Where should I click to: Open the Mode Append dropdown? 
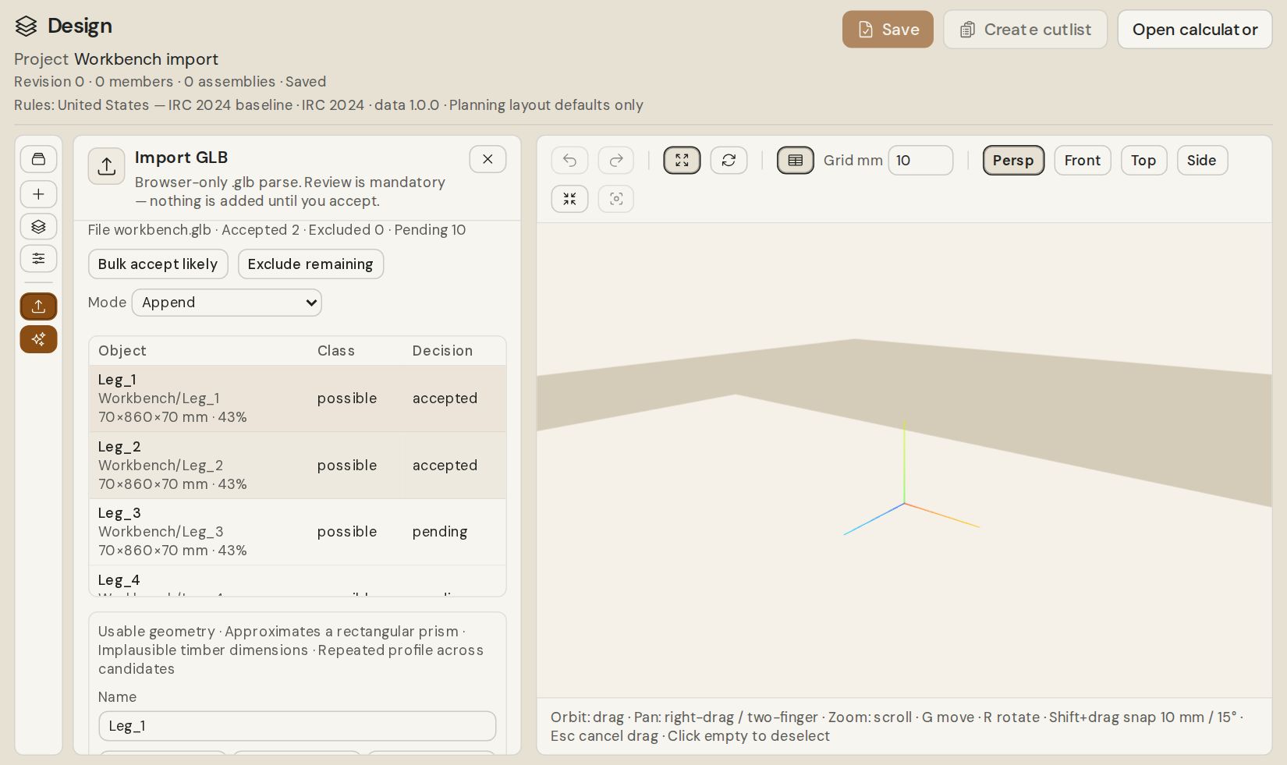(x=227, y=303)
